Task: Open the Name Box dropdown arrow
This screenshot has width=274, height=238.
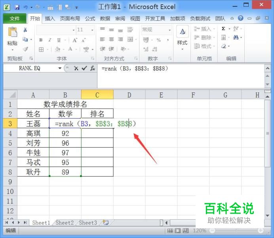Action: coord(60,68)
